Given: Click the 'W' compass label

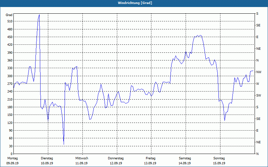Looking at the screenshot, I should [258, 84].
